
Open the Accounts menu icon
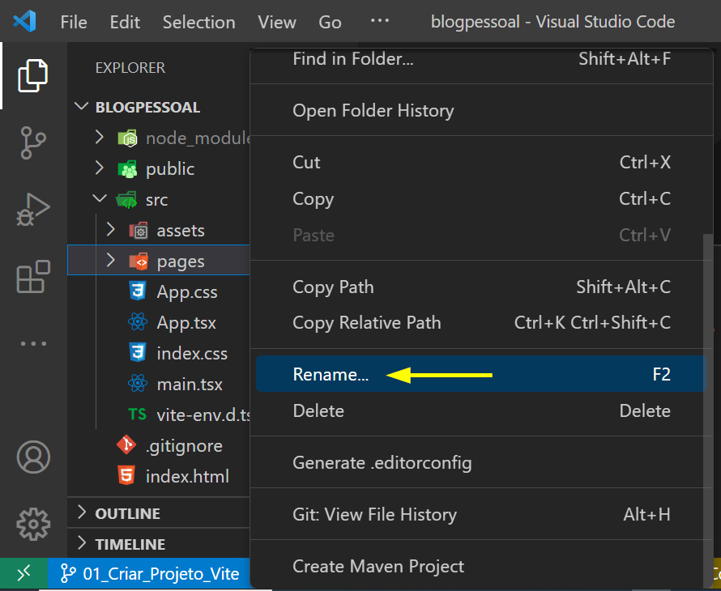(x=33, y=457)
